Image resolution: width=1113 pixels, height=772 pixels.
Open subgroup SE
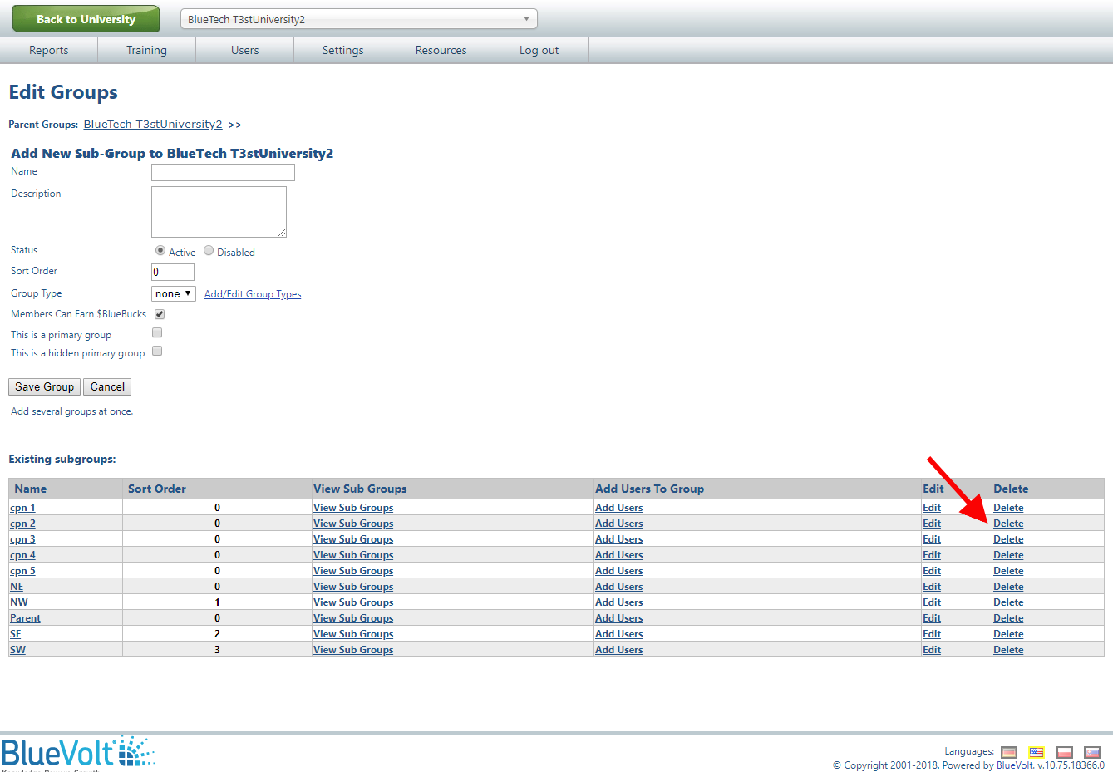pos(16,634)
